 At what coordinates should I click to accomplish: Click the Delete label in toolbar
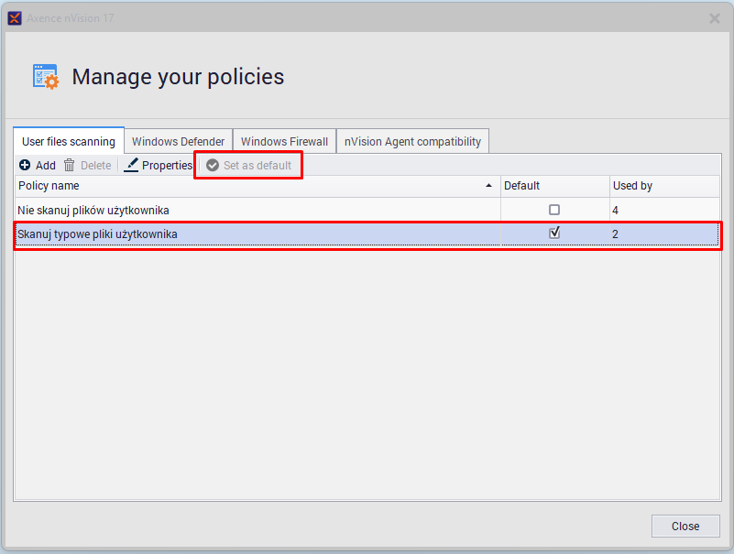point(96,166)
